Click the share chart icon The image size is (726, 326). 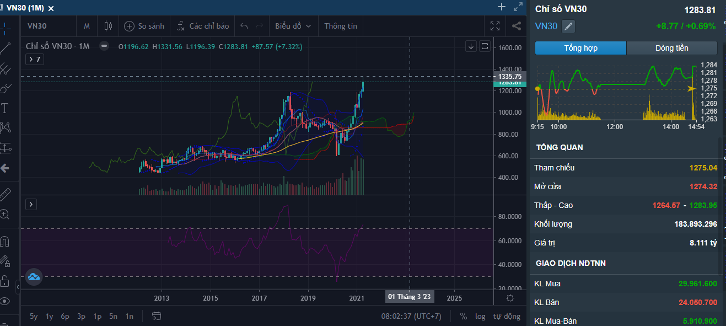point(517,26)
